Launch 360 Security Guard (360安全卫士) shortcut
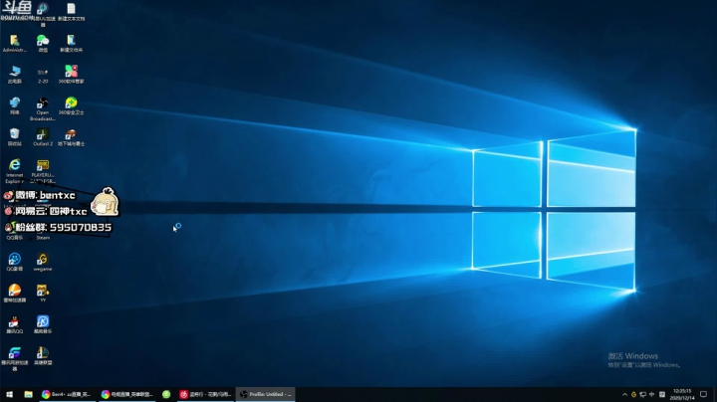The image size is (717, 402). 71,105
